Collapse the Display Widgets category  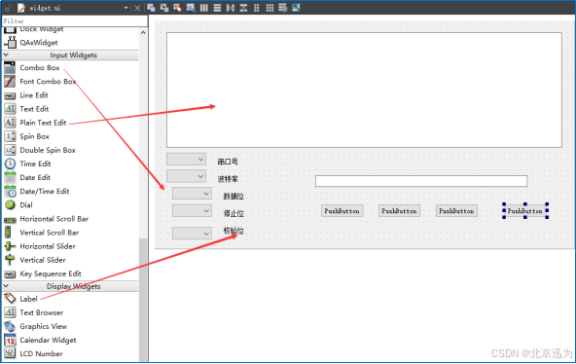pos(6,286)
